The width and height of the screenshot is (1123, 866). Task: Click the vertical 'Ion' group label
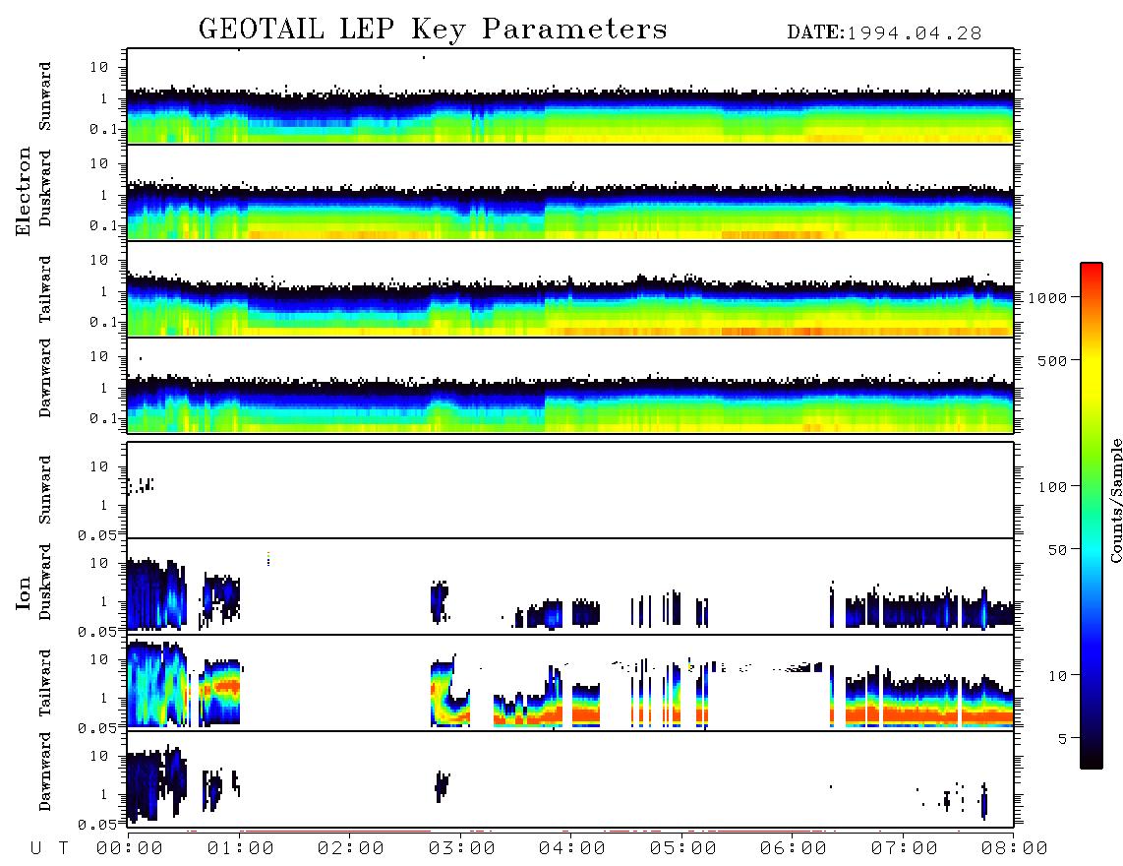23,592
